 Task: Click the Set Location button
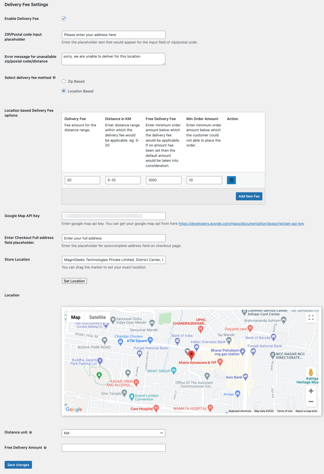(x=74, y=281)
